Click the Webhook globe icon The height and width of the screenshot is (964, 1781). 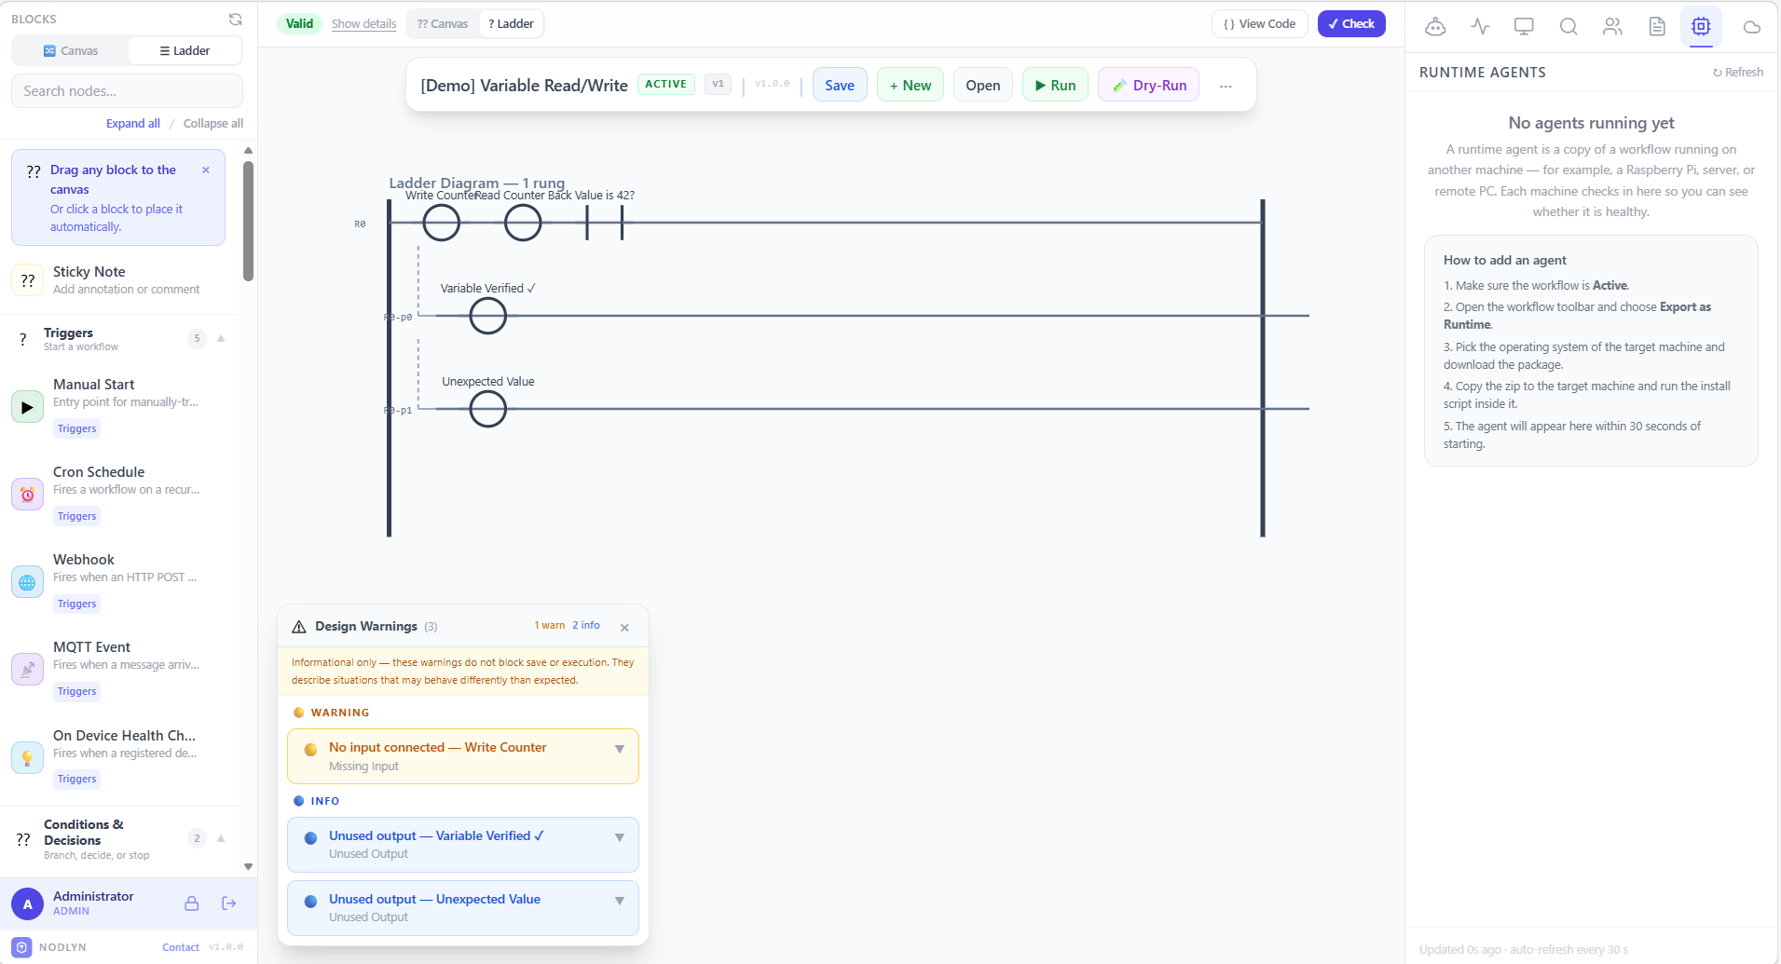tap(27, 582)
